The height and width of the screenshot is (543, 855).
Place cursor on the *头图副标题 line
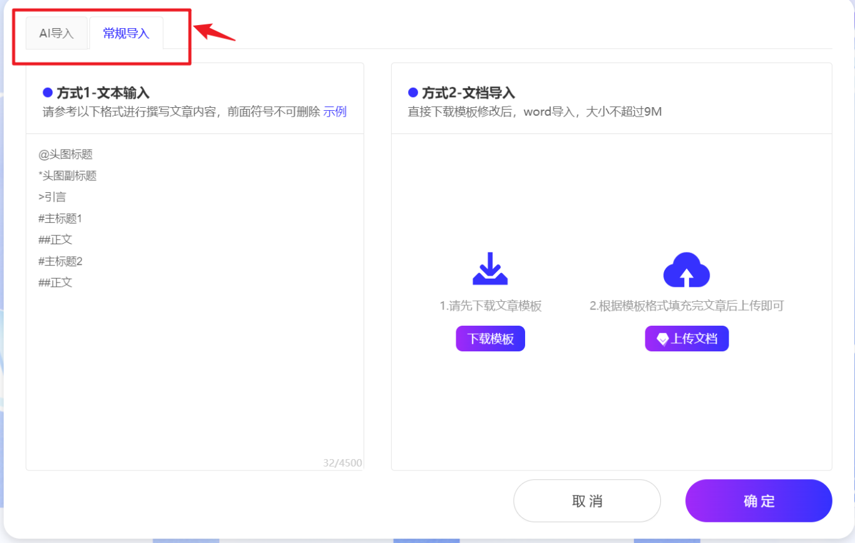[x=68, y=176]
